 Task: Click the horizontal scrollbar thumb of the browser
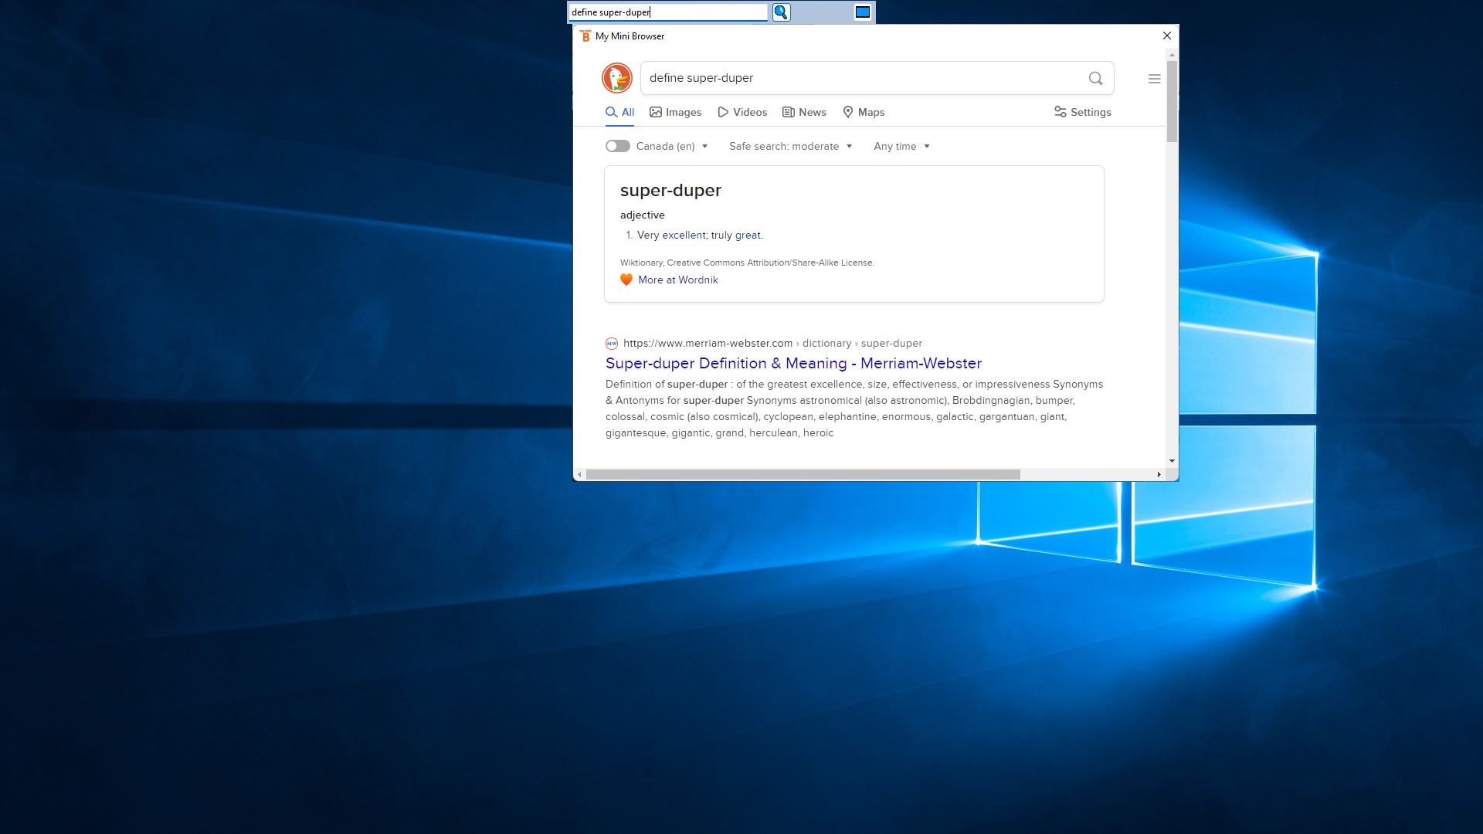803,474
